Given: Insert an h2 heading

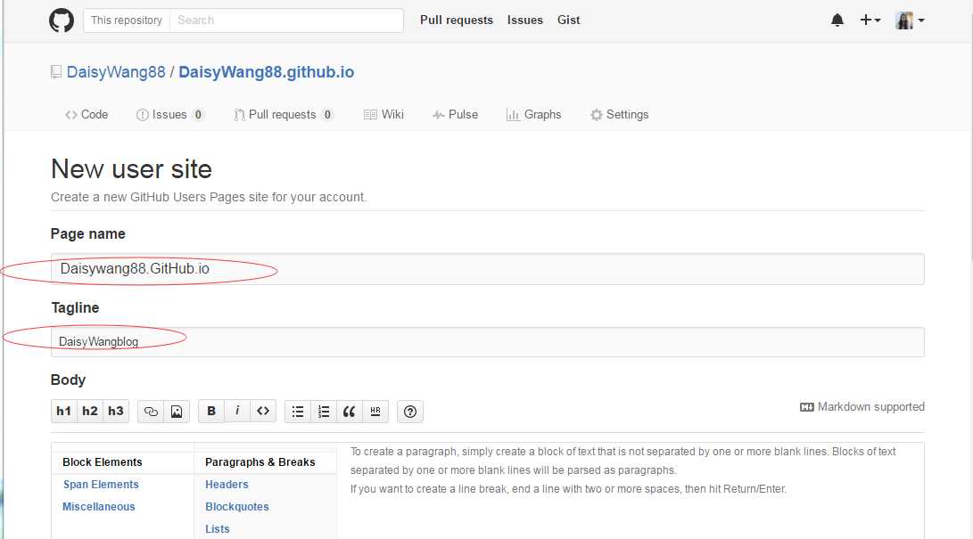Looking at the screenshot, I should 90,412.
